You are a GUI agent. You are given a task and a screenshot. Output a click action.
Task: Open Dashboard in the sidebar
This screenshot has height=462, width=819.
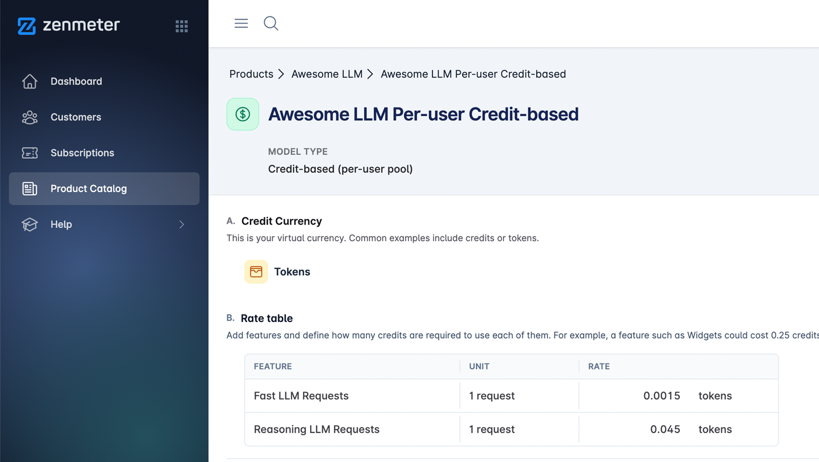(x=104, y=81)
